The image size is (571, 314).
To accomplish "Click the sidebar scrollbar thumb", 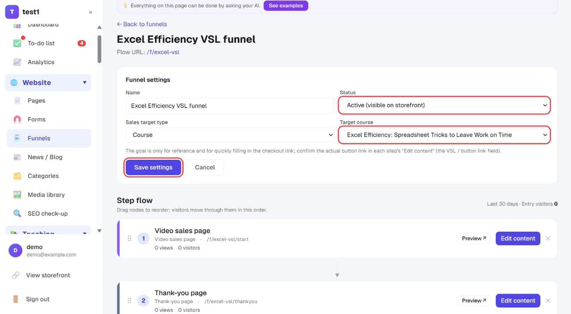I will coord(99,49).
